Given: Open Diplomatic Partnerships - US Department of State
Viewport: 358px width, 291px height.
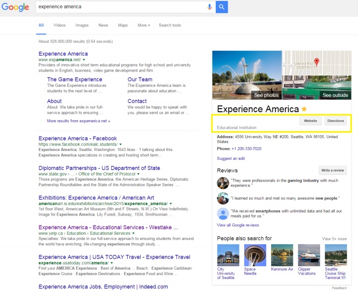Looking at the screenshot, I should click(99, 168).
